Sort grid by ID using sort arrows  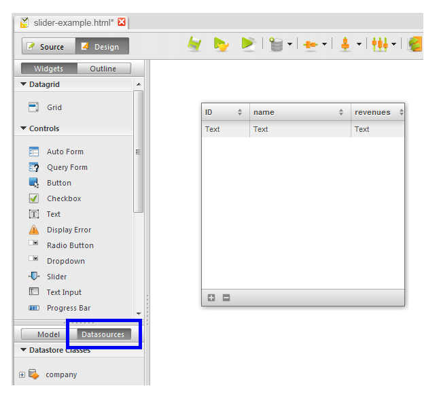pyautogui.click(x=240, y=112)
